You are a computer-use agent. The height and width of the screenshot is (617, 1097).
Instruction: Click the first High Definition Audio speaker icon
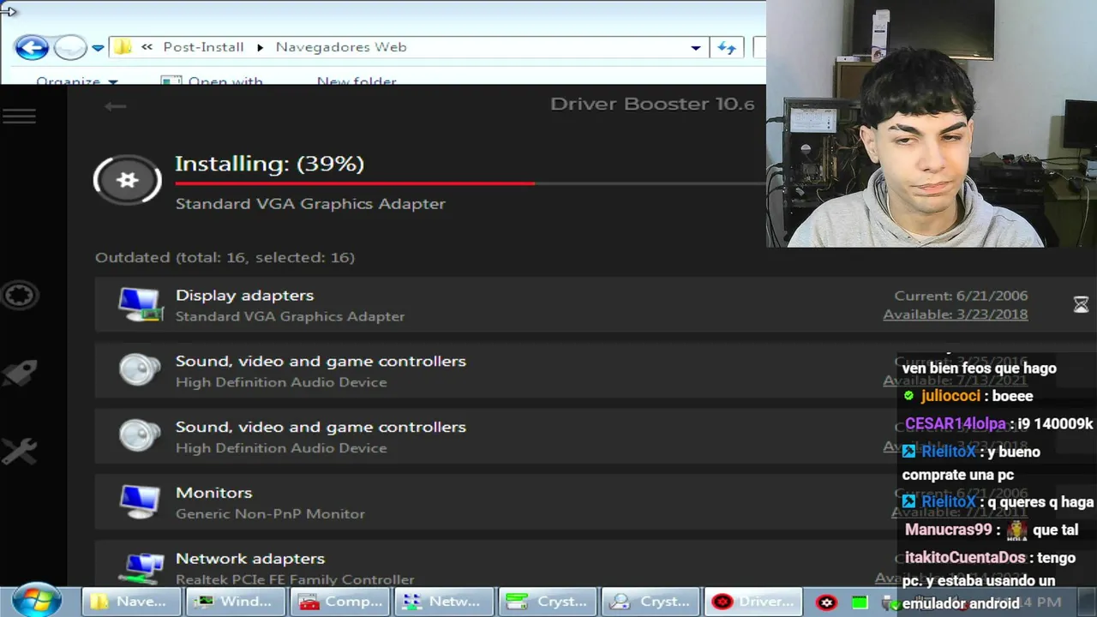coord(140,370)
